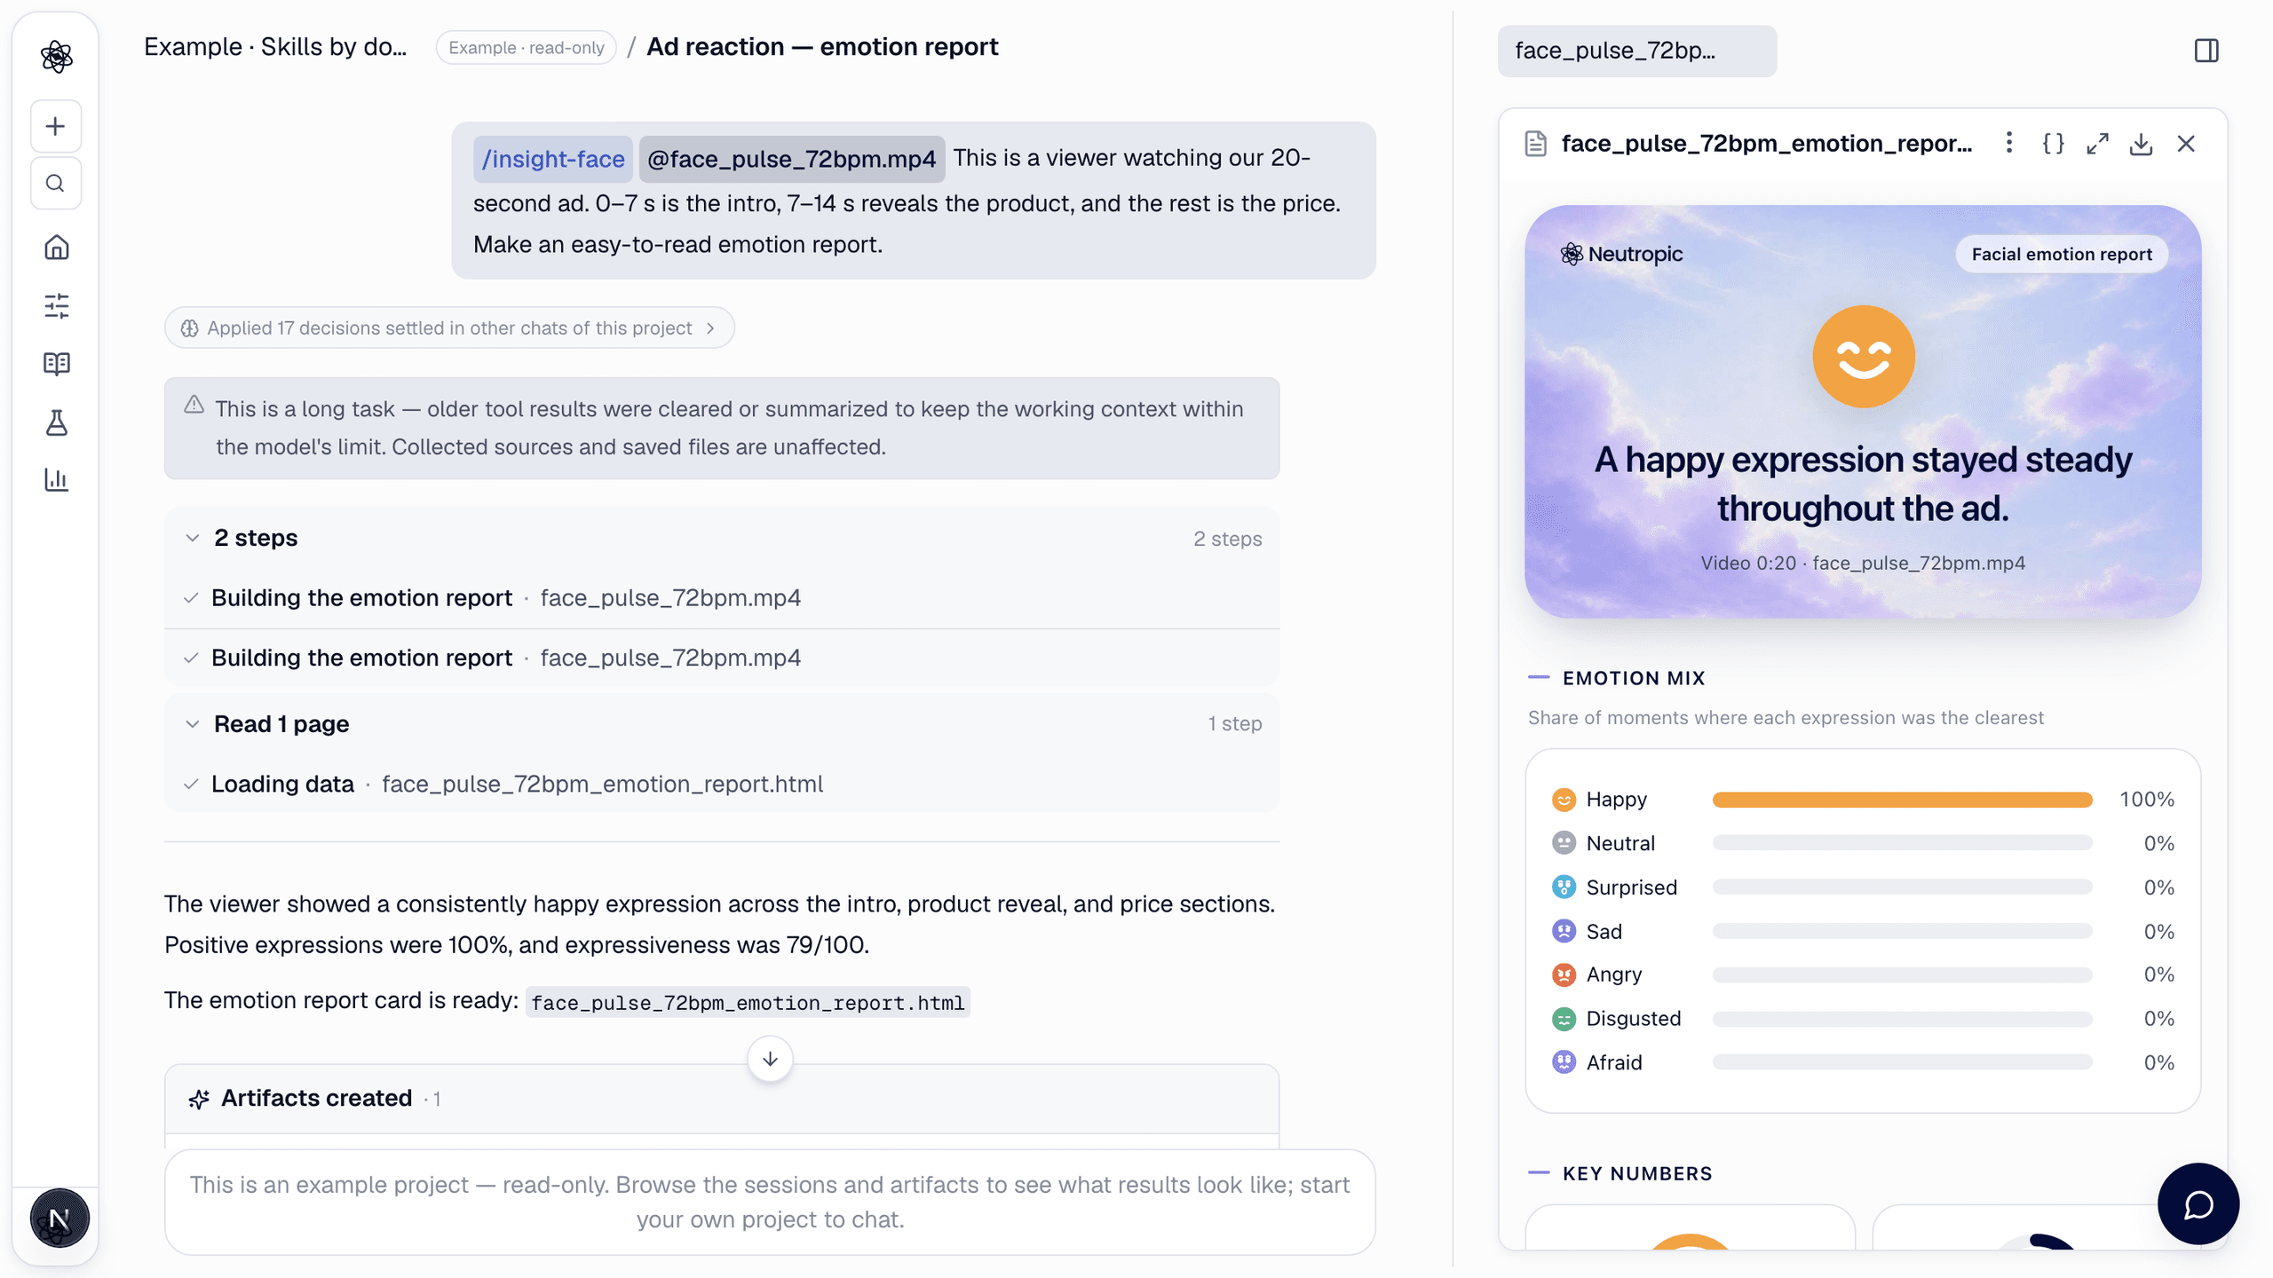
Task: Open the book library icon in sidebar
Action: coord(57,364)
